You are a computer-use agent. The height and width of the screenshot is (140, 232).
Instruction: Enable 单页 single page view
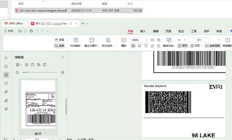pos(183,46)
